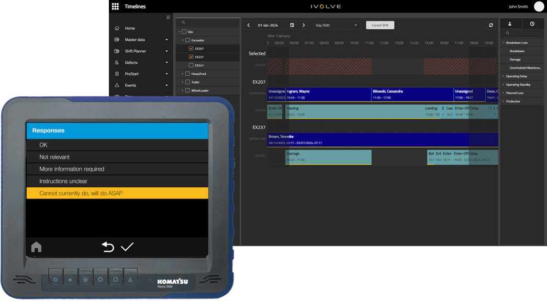The width and height of the screenshot is (547, 301).
Task: Click the John Smith profile avatar
Action: click(539, 6)
